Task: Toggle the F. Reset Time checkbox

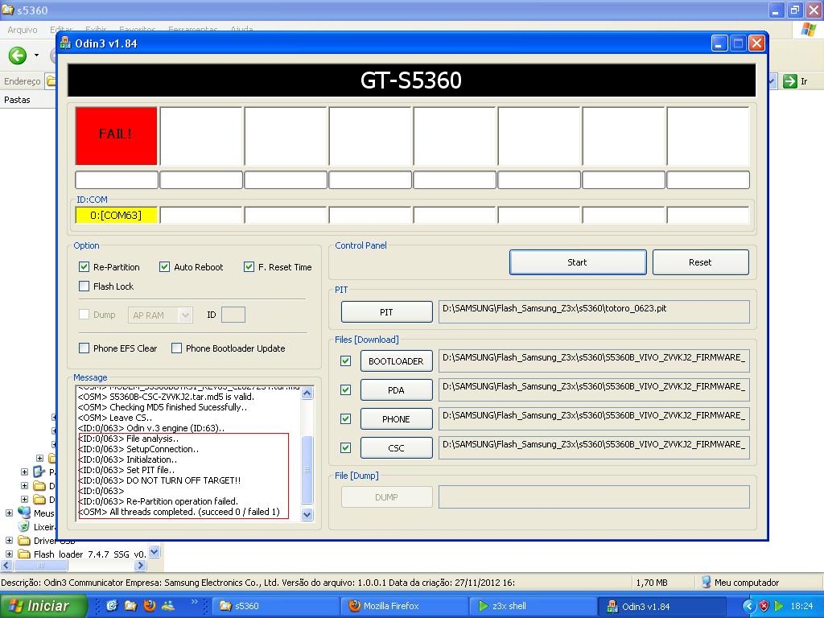Action: [x=249, y=267]
